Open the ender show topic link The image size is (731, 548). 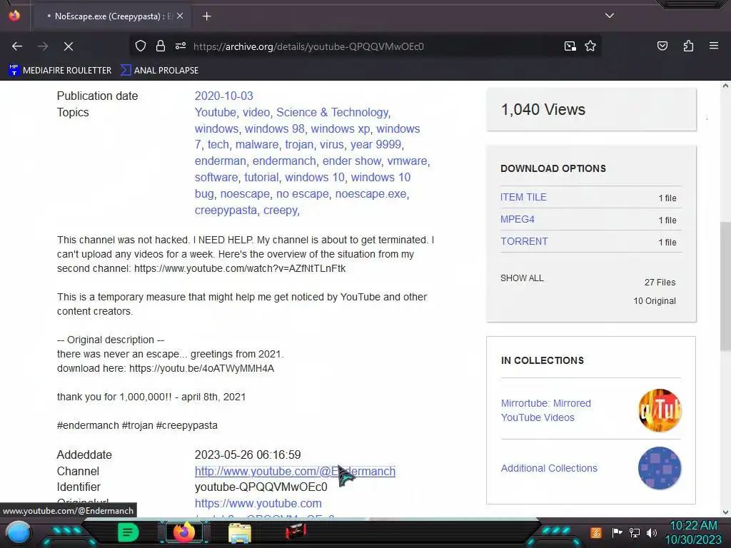point(351,161)
